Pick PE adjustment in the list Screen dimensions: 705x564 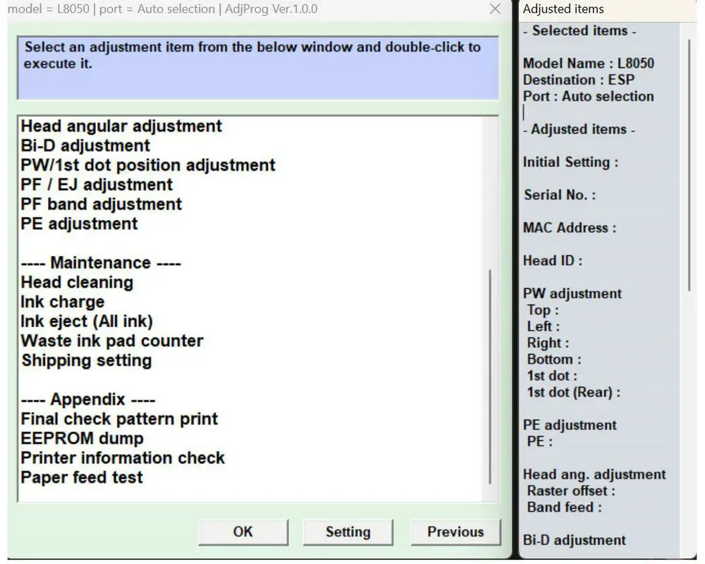click(79, 223)
